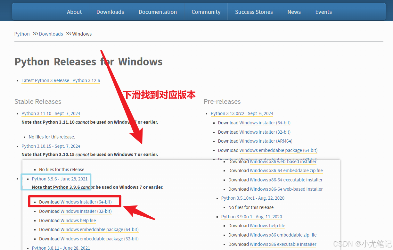Screen dimensions: 393x250
Task: Download Windows help file under Python 3.9.0rc1
Action: (x=267, y=226)
